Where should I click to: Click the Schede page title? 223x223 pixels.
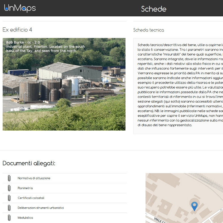154,9
